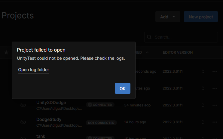Click the New project button
This screenshot has width=223, height=139.
pyautogui.click(x=201, y=17)
